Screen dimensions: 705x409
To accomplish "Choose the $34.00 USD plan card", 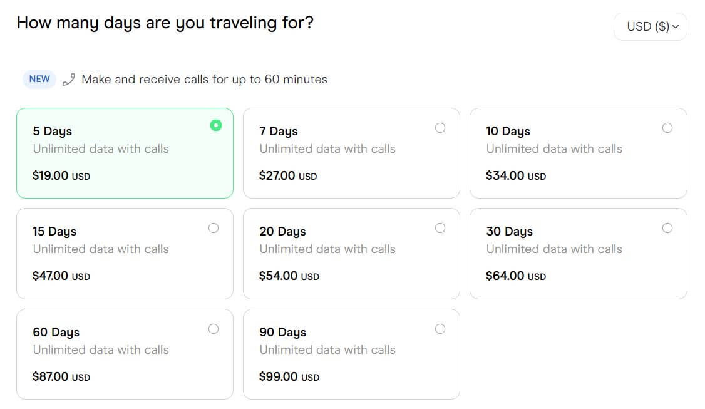I will pyautogui.click(x=578, y=153).
